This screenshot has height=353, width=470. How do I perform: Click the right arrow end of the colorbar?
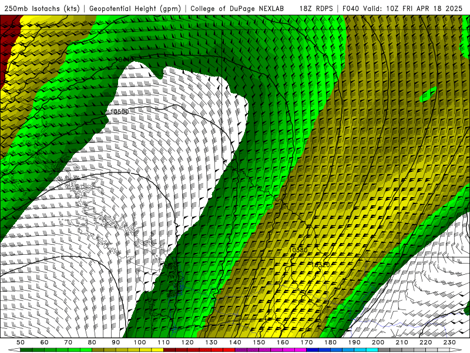point(456,350)
